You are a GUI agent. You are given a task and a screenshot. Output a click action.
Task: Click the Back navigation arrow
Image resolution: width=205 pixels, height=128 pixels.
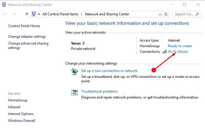coord(5,14)
